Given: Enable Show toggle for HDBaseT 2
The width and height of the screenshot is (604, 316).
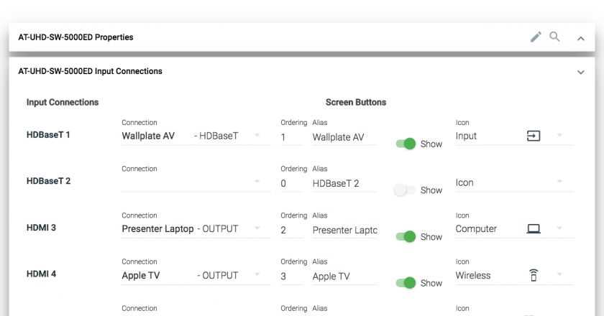Looking at the screenshot, I should point(405,190).
